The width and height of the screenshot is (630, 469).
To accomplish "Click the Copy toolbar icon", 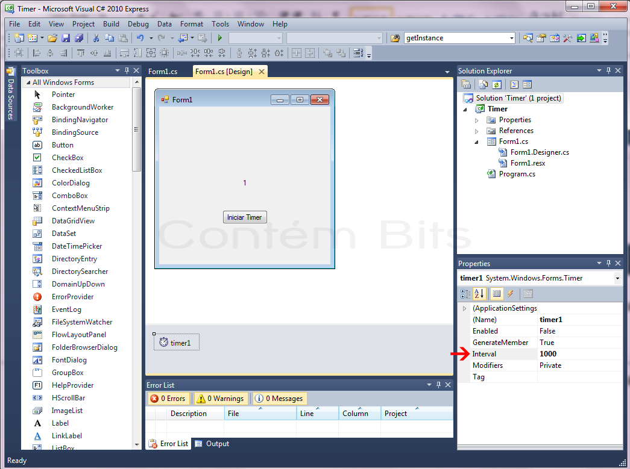I will [x=109, y=38].
